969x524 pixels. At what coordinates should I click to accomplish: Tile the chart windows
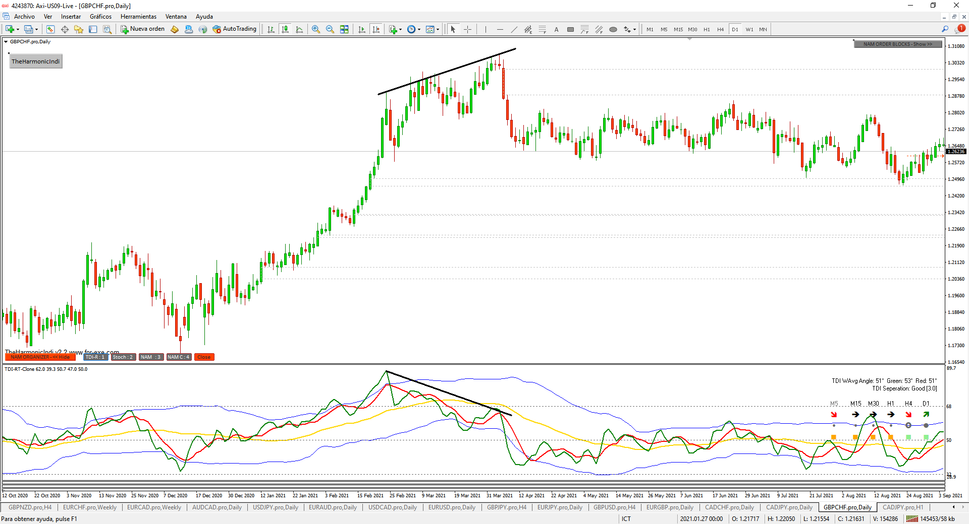(x=345, y=29)
